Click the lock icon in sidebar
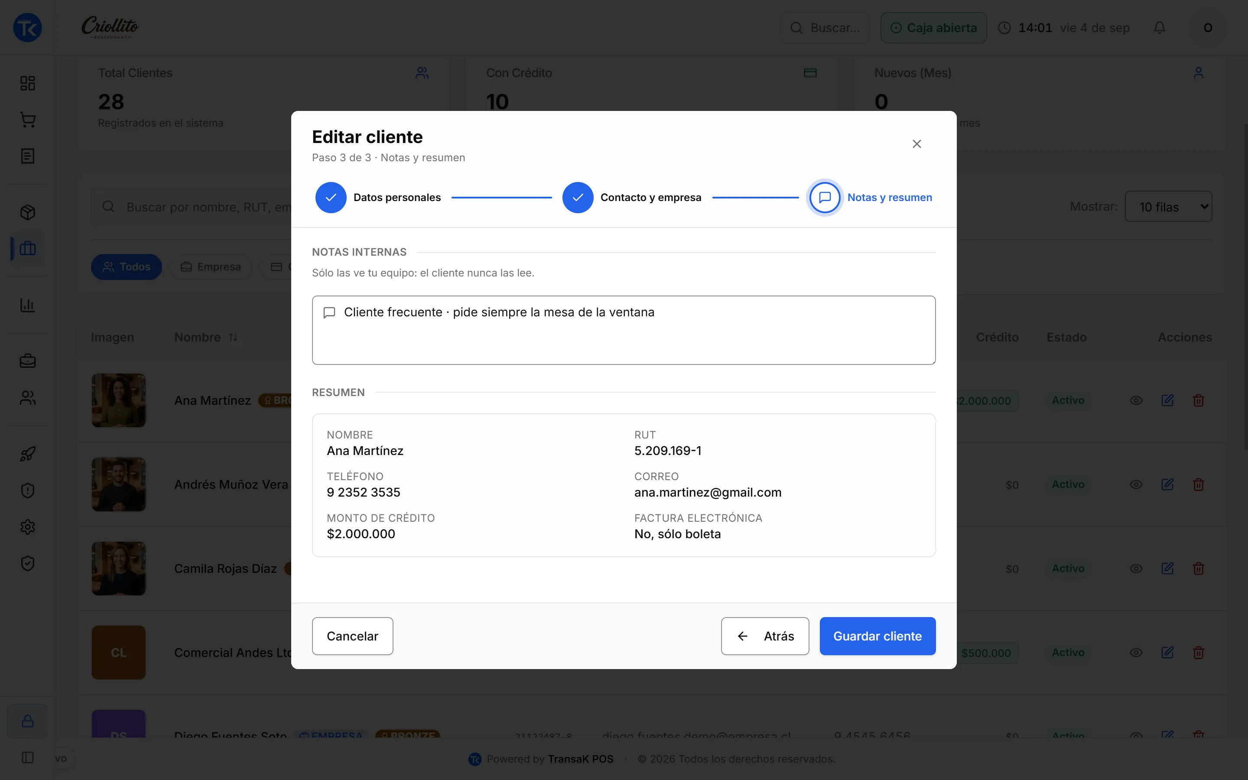The height and width of the screenshot is (780, 1248). [x=27, y=721]
